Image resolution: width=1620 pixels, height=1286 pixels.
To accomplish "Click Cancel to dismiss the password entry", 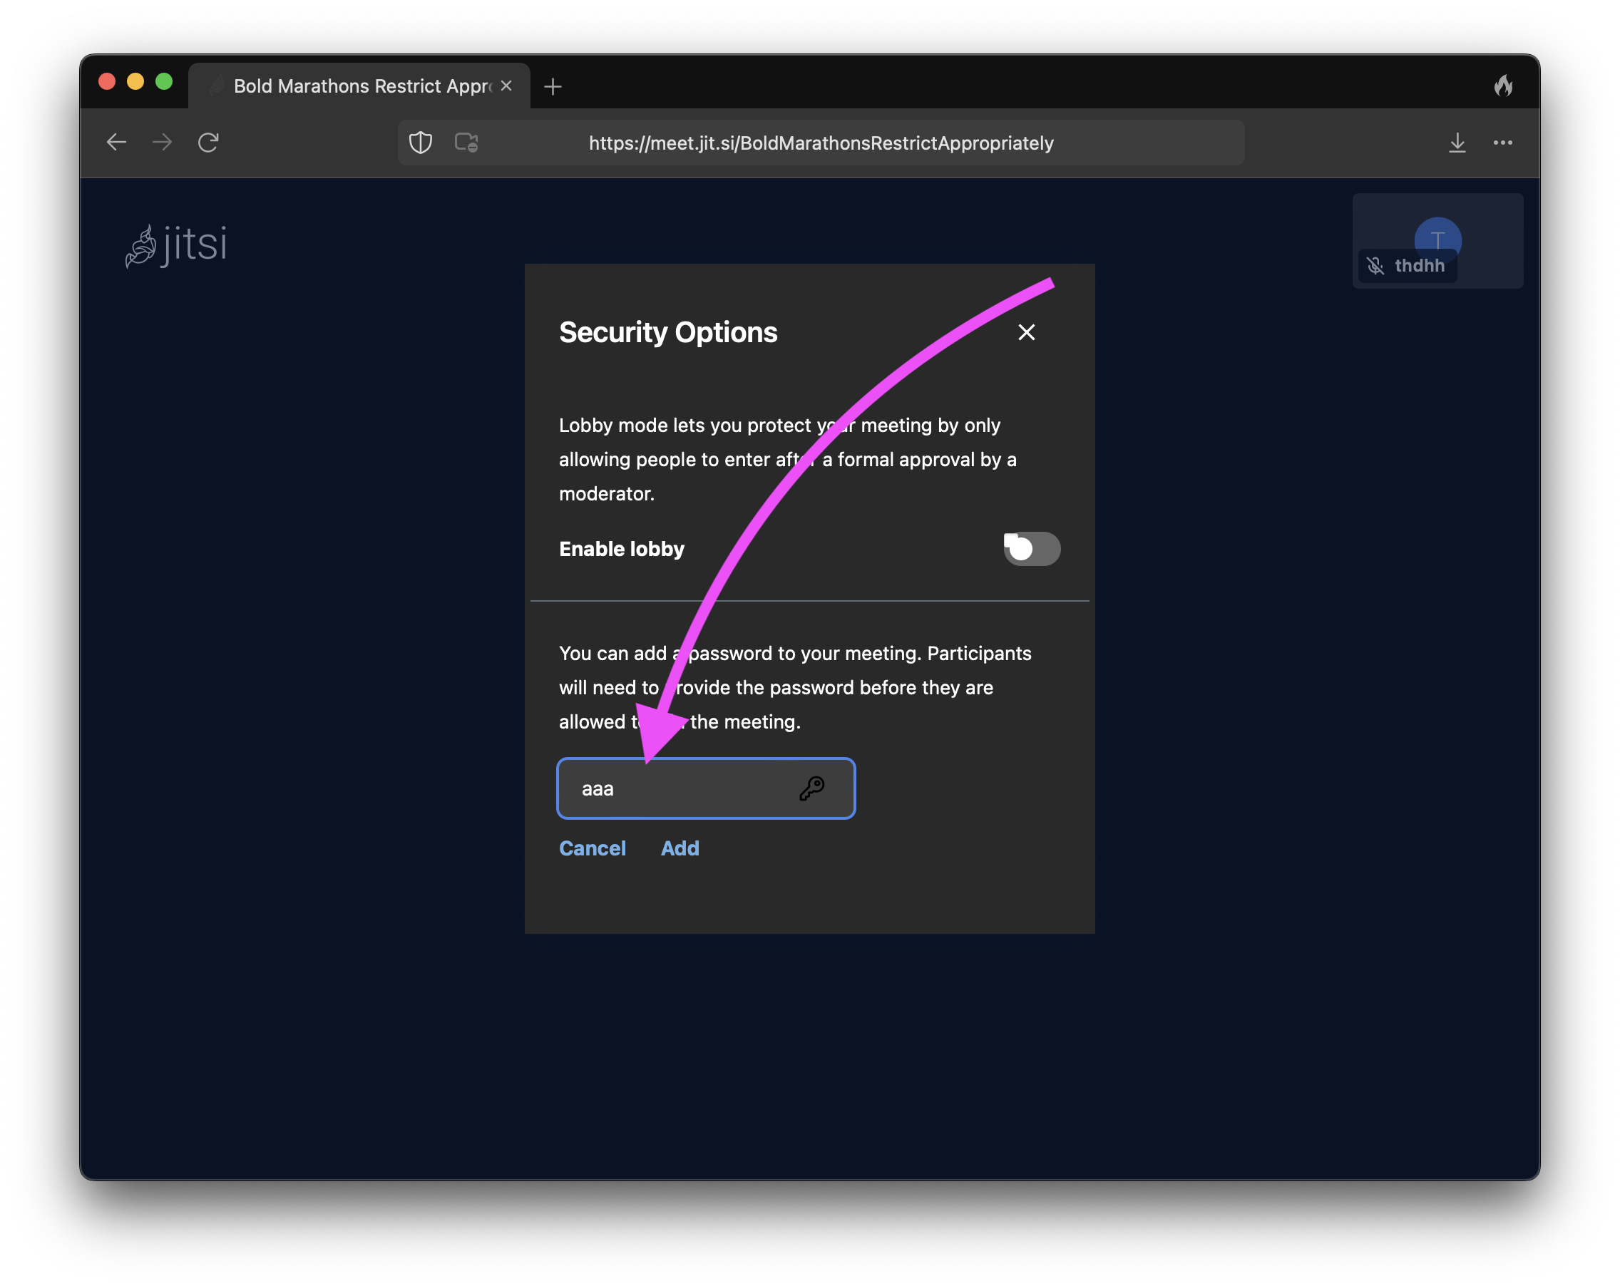I will (592, 848).
